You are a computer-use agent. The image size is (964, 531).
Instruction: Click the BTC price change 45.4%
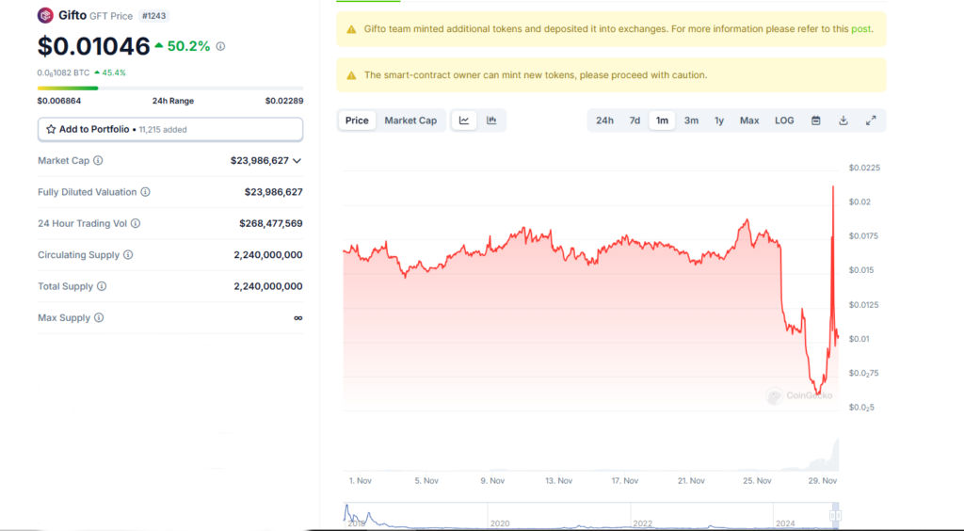click(x=110, y=72)
